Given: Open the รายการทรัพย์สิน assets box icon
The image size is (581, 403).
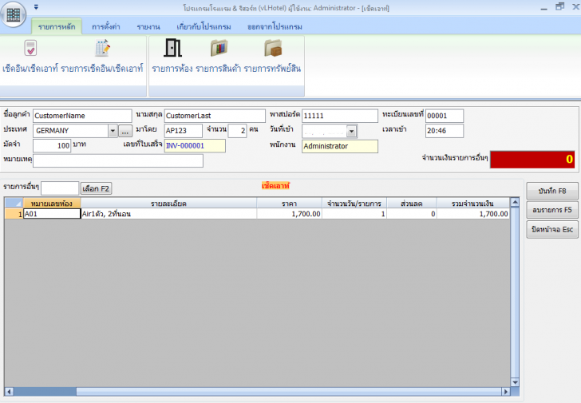Looking at the screenshot, I should point(273,48).
